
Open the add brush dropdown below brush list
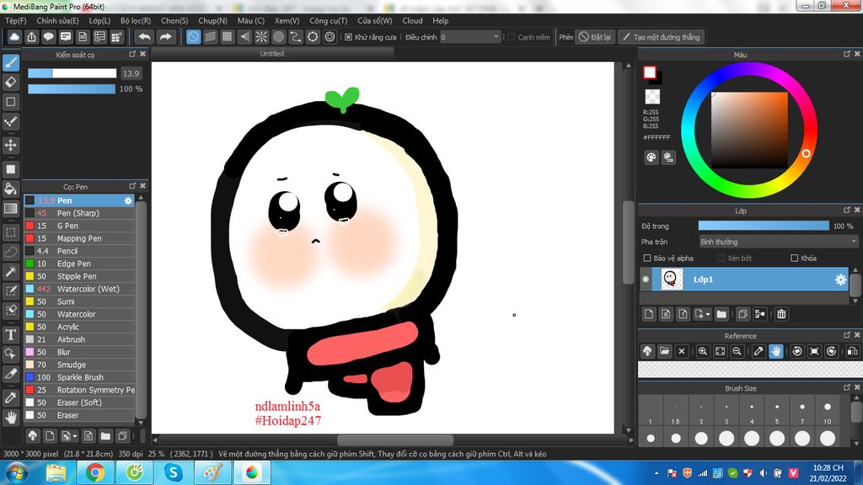pos(75,436)
